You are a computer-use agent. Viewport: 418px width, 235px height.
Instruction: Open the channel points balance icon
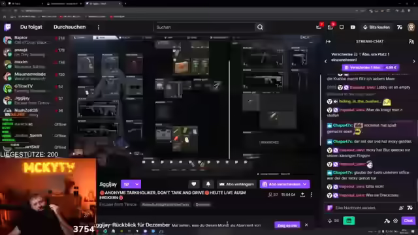coord(333,221)
